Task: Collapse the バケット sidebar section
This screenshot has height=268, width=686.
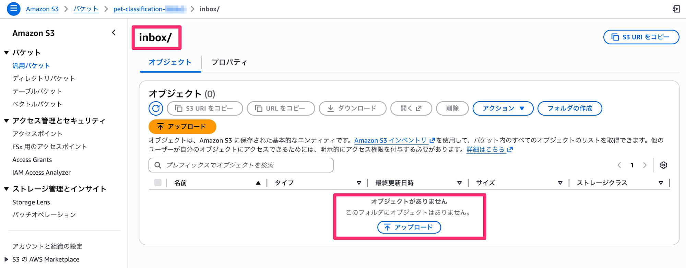Action: (x=7, y=53)
